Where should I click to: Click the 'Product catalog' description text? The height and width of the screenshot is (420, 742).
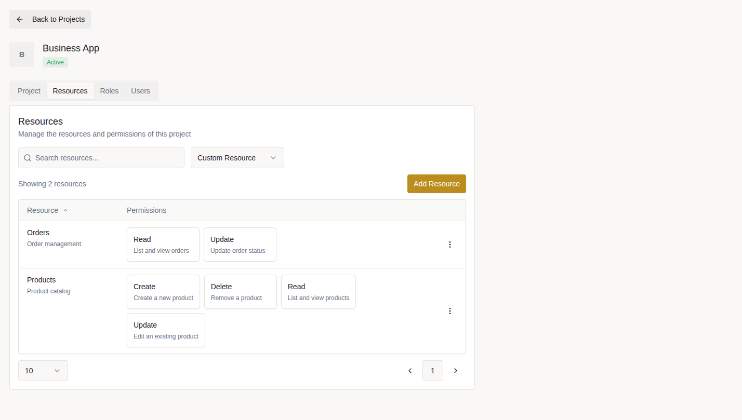(48, 291)
